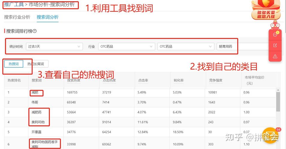
Task: Click the 热度排名 column header
Action: pos(14,80)
